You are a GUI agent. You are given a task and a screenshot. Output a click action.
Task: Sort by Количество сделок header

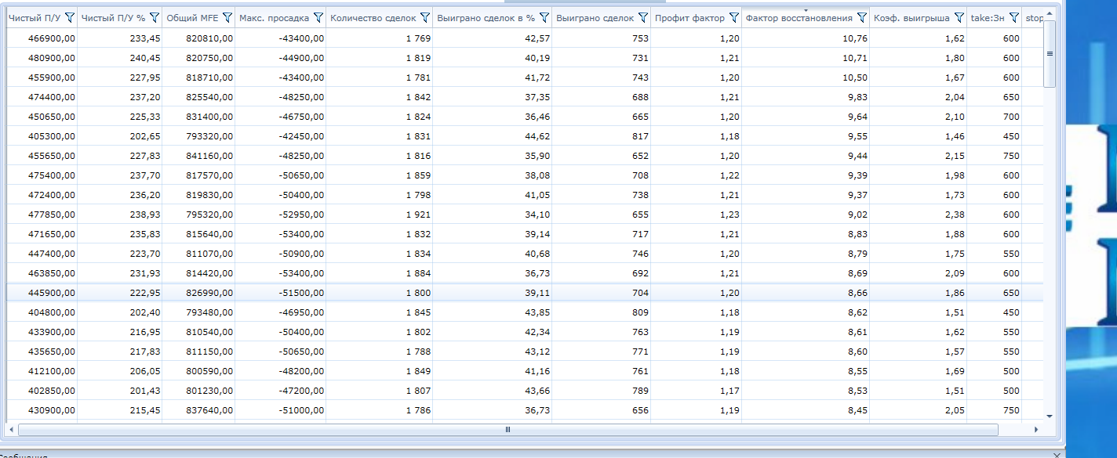click(x=373, y=17)
